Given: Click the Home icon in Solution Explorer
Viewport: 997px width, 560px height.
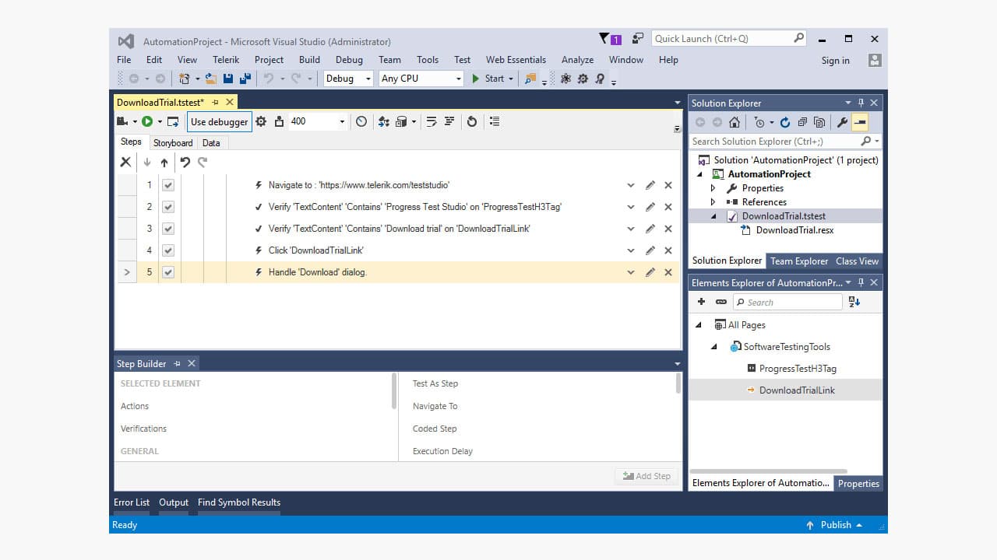Looking at the screenshot, I should point(735,123).
